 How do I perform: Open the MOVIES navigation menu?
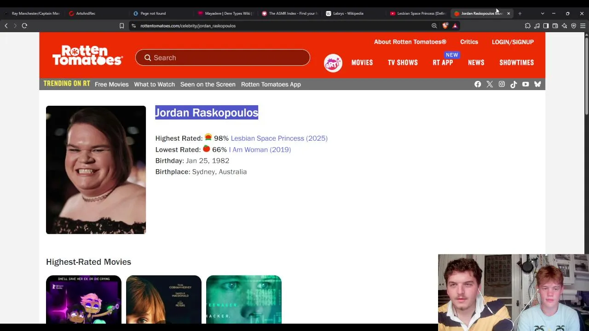click(362, 63)
